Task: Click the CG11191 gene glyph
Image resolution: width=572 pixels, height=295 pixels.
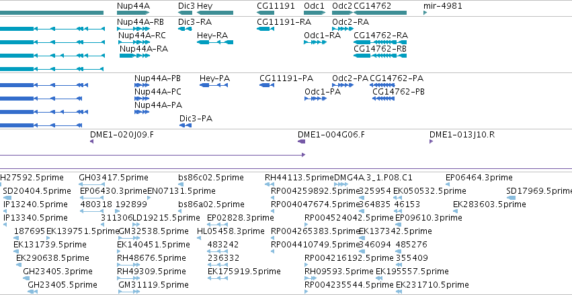Action: [265, 13]
